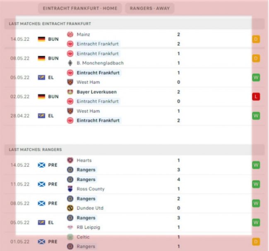Click Europa League icon for 28.04.22 match

[x=41, y=116]
